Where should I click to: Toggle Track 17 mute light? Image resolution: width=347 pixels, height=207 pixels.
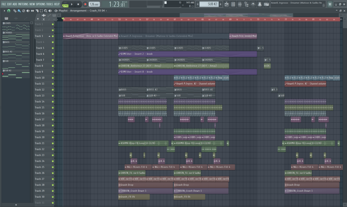coord(53,120)
